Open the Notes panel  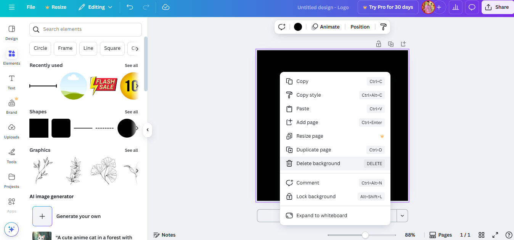164,235
